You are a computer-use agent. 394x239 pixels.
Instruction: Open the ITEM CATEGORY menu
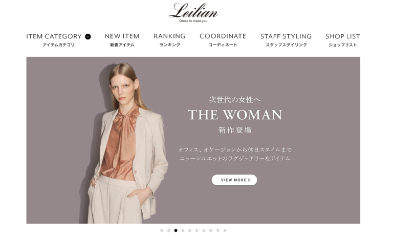point(58,40)
